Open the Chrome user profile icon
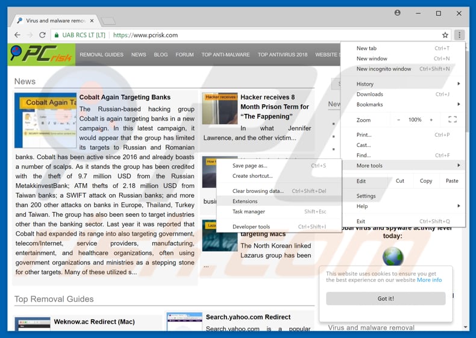The width and height of the screenshot is (476, 338). tap(398, 13)
